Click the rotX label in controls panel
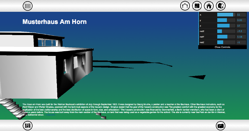Screen dimensions: 249x131 click(x=202, y=31)
